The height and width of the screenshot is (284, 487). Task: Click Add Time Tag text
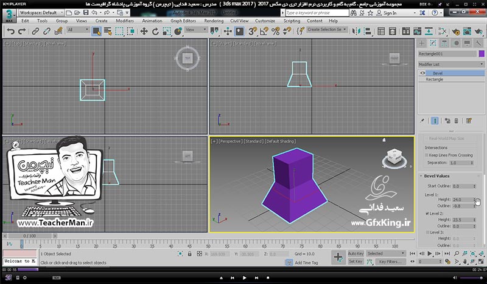tap(306, 263)
